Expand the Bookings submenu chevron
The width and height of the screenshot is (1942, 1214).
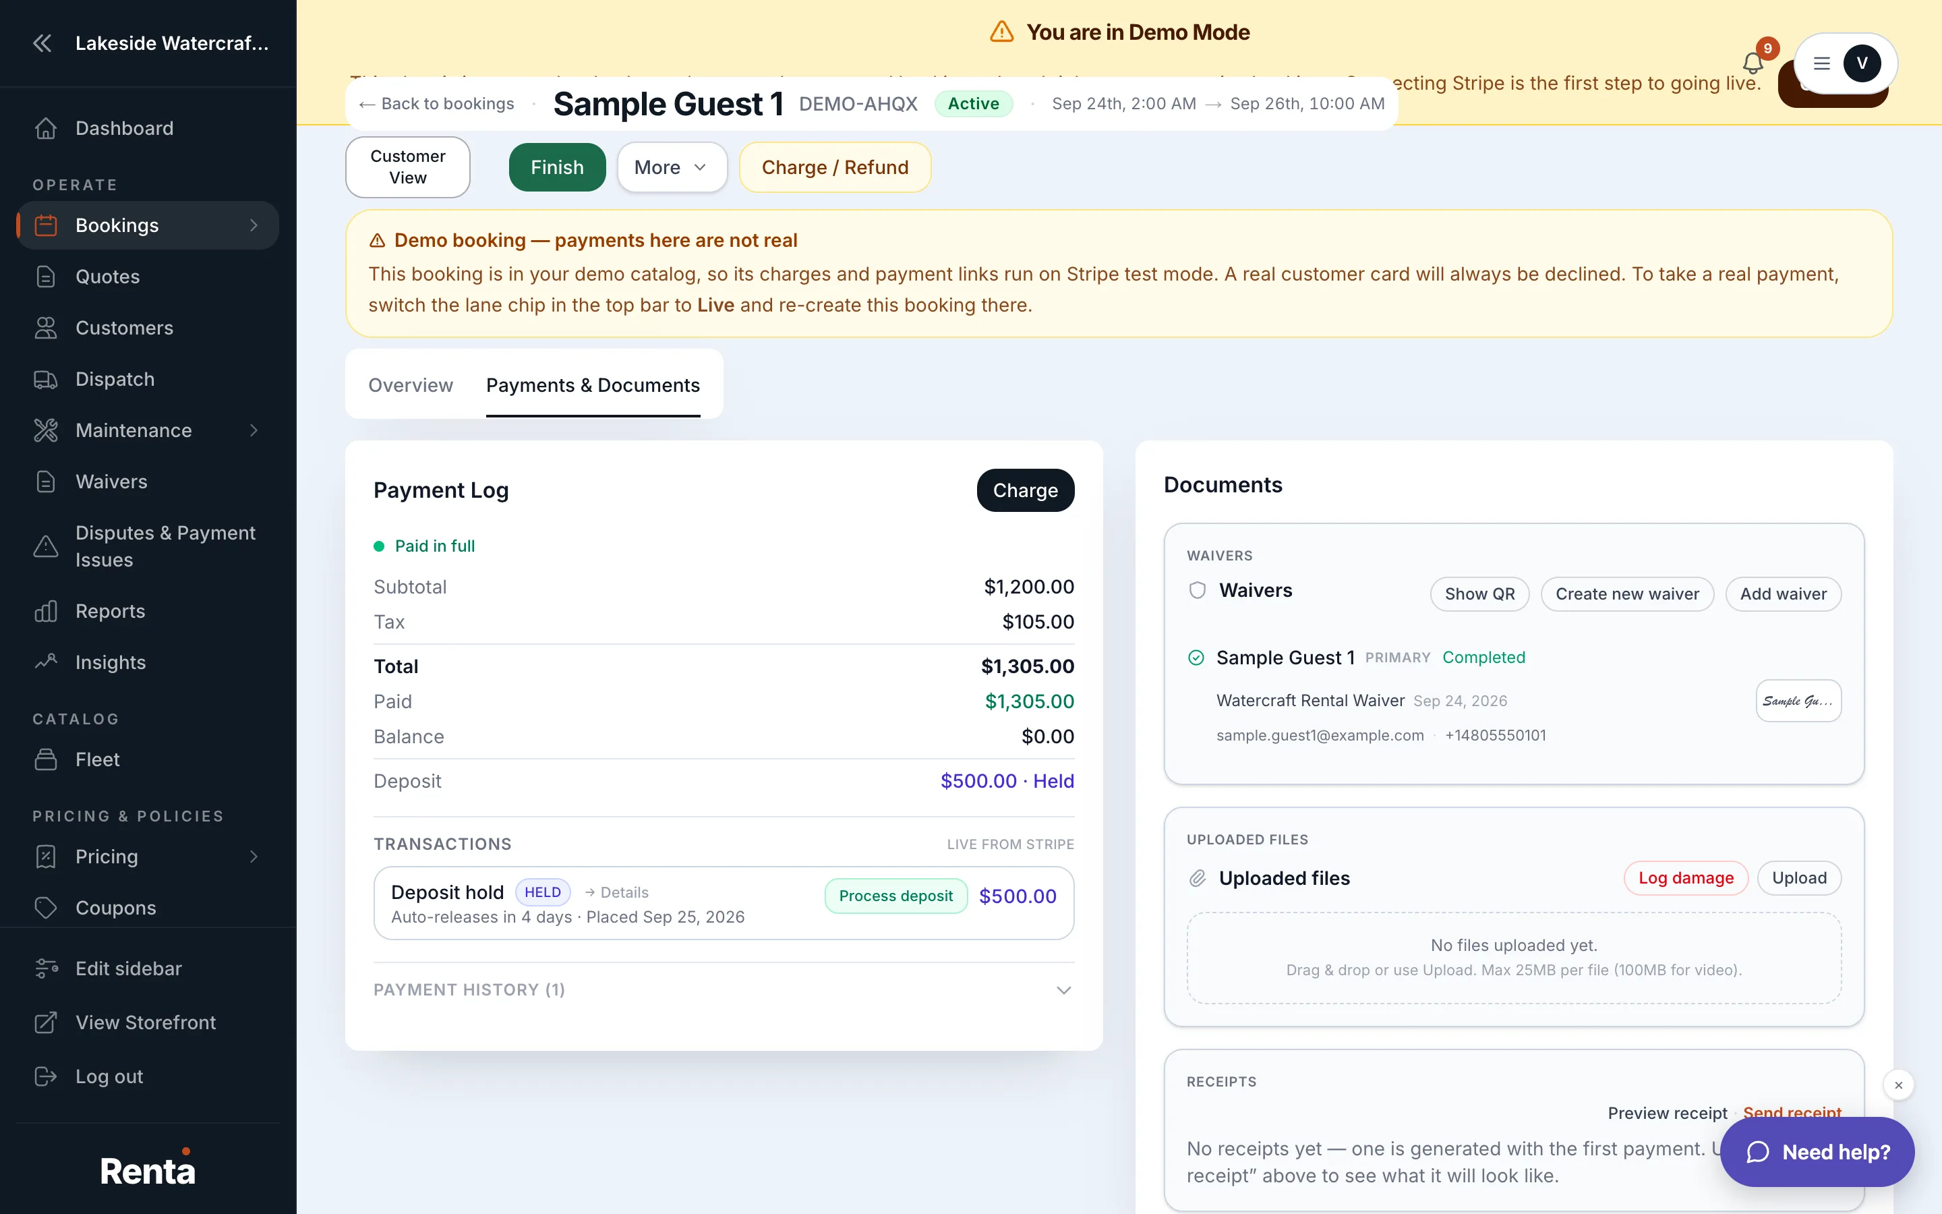point(254,226)
